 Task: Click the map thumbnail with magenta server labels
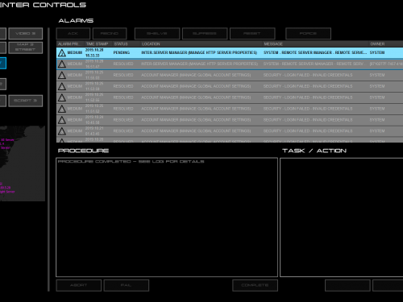[23, 163]
